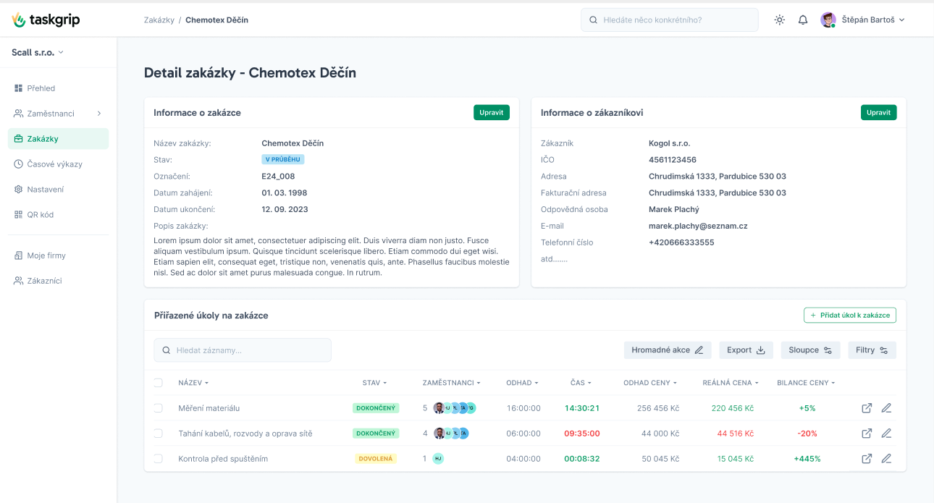Toggle the light/dark theme sun icon
The width and height of the screenshot is (934, 503).
coord(779,20)
